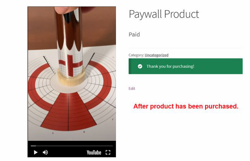Switch the video player to fullscreen
250x161 pixels.
[x=108, y=153]
